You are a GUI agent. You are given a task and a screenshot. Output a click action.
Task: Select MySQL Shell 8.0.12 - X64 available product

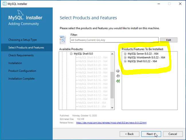(93, 95)
